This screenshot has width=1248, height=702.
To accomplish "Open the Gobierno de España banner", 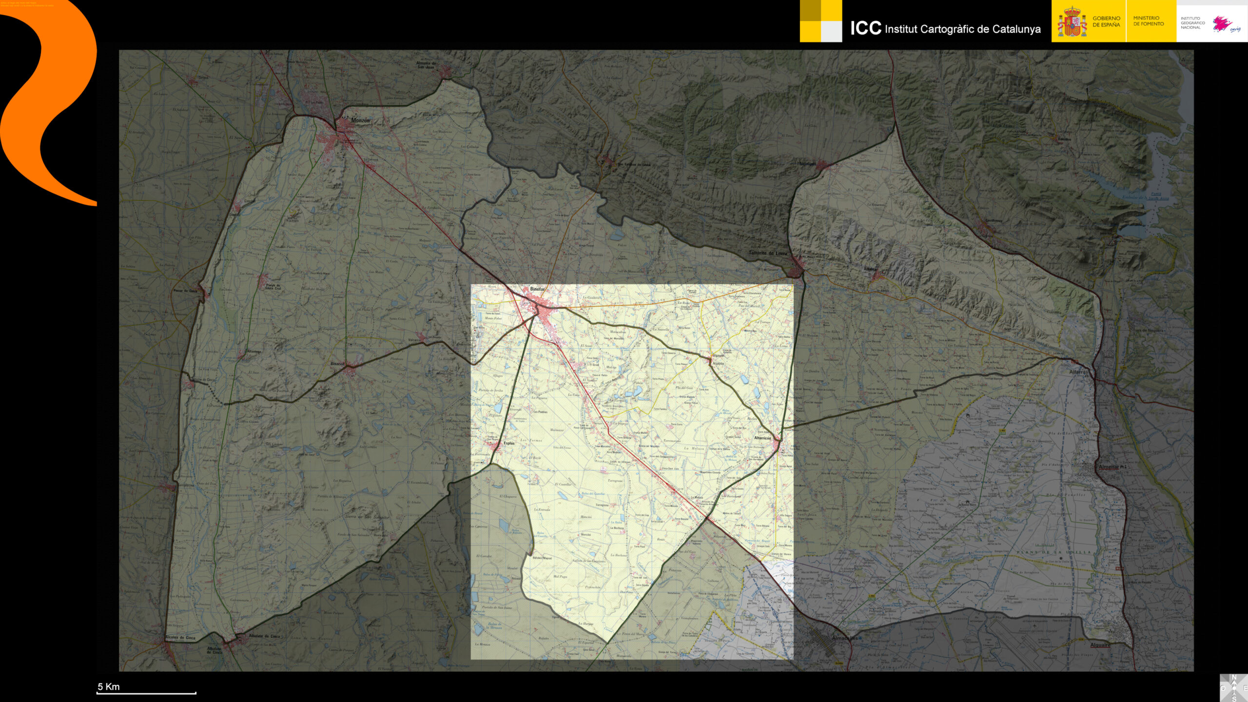I will [x=1106, y=21].
